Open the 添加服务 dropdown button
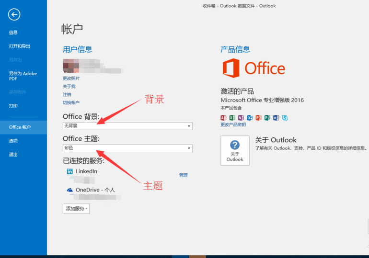The width and height of the screenshot is (369, 258). 76,209
